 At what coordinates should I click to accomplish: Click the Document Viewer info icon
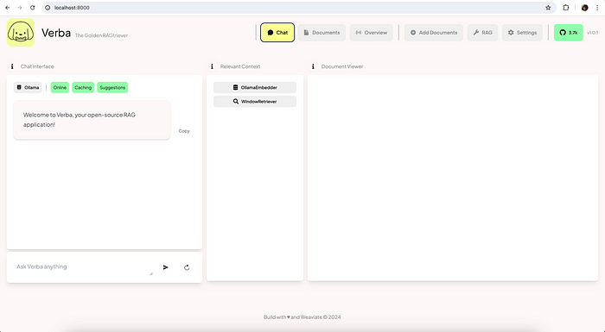click(313, 66)
